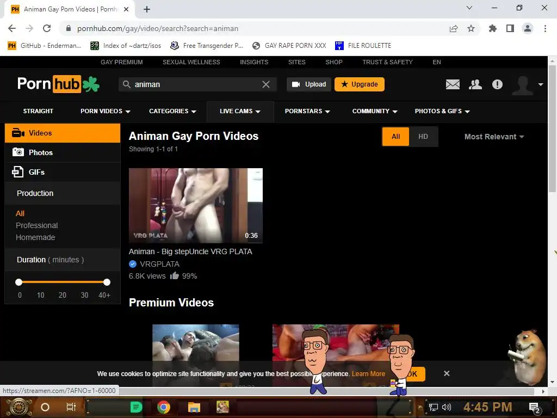Open File Explorer from taskbar
This screenshot has width=557, height=418.
pos(194,407)
